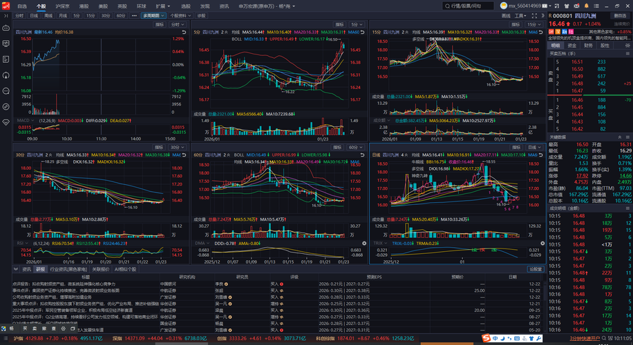Click the 论股堂 button
This screenshot has width=633, height=345.
tap(536, 269)
